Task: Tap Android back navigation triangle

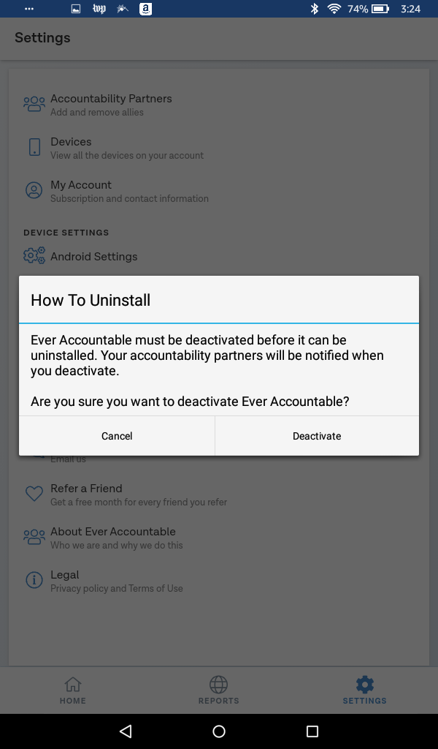Action: 126,731
